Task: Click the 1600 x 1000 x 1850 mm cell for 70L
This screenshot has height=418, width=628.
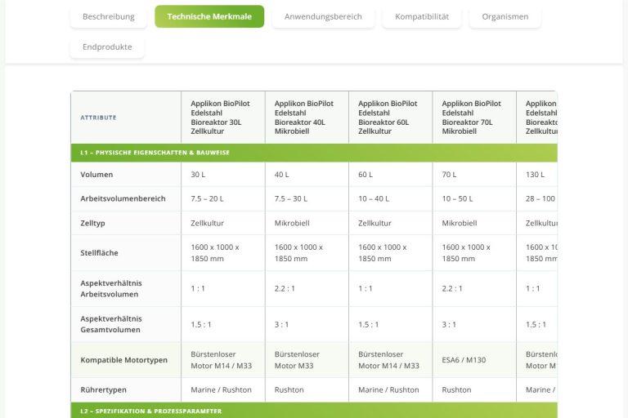Action: click(x=474, y=253)
